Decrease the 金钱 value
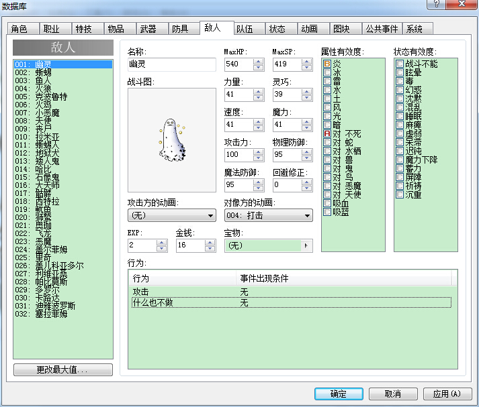 coord(210,249)
